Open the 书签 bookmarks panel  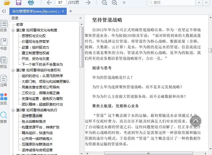pyautogui.click(x=4, y=44)
